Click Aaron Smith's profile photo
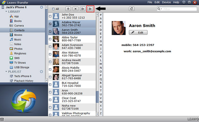The height and width of the screenshot is (122, 199). (x=118, y=28)
